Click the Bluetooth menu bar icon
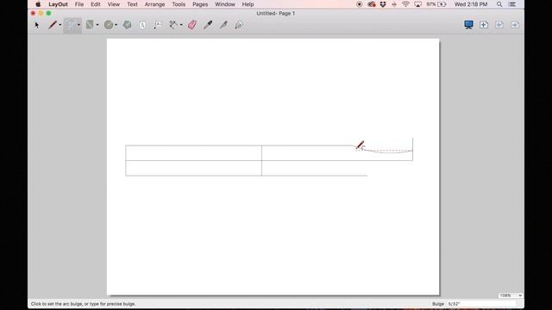 coord(394,4)
